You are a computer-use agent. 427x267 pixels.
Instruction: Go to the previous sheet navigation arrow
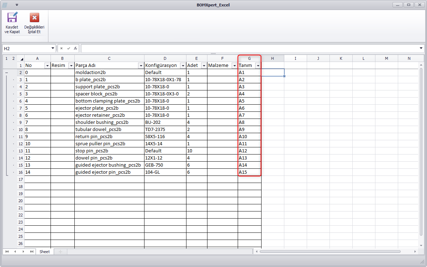click(15, 252)
